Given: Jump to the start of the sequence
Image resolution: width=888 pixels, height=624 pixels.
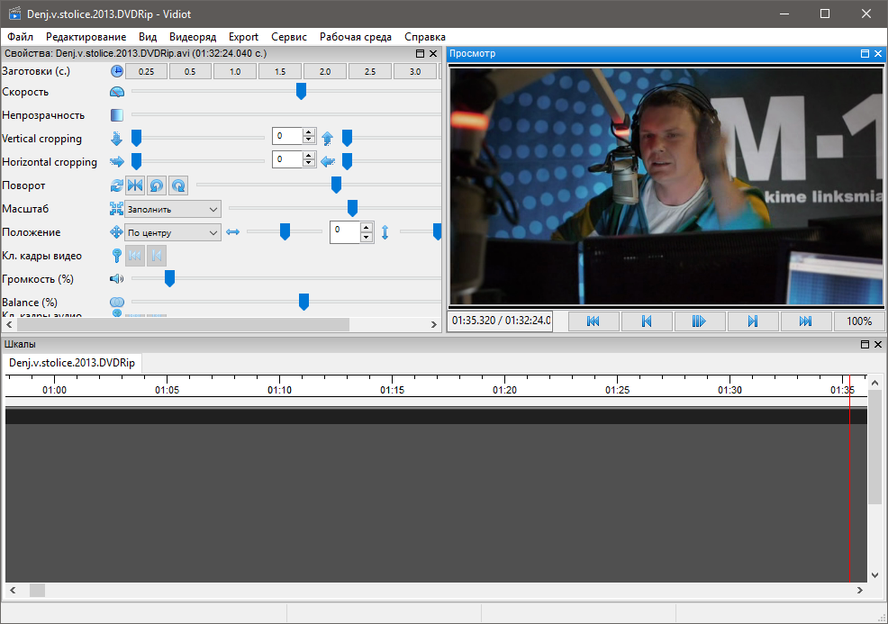Looking at the screenshot, I should point(594,321).
